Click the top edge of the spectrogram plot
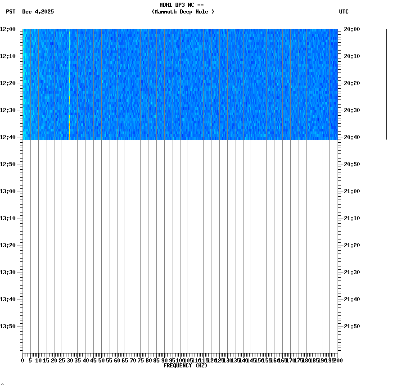The image size is (406, 389). tap(180, 29)
